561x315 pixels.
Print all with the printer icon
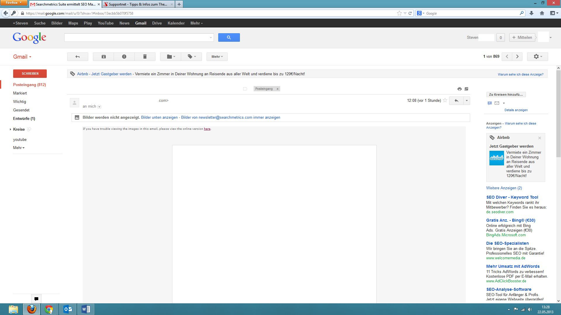click(x=459, y=89)
